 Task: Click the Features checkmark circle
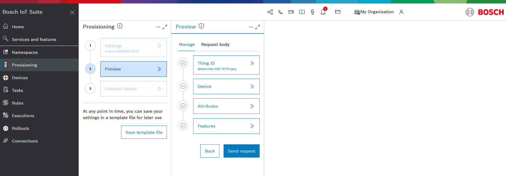click(x=183, y=126)
